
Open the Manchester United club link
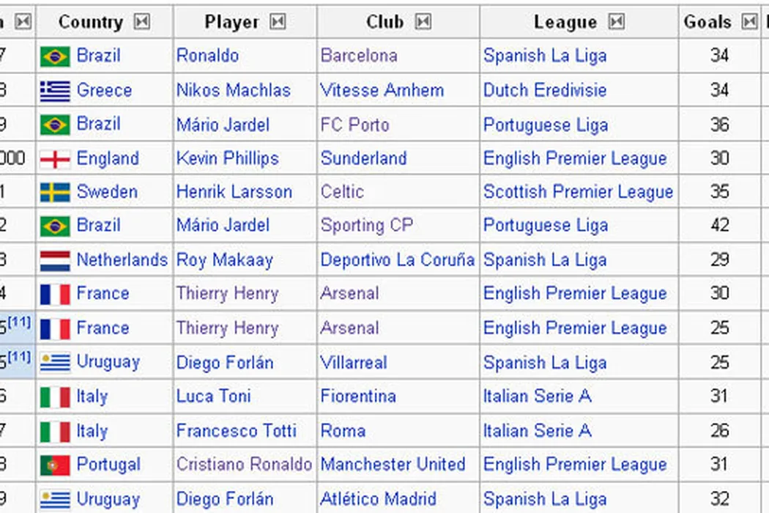pyautogui.click(x=393, y=465)
